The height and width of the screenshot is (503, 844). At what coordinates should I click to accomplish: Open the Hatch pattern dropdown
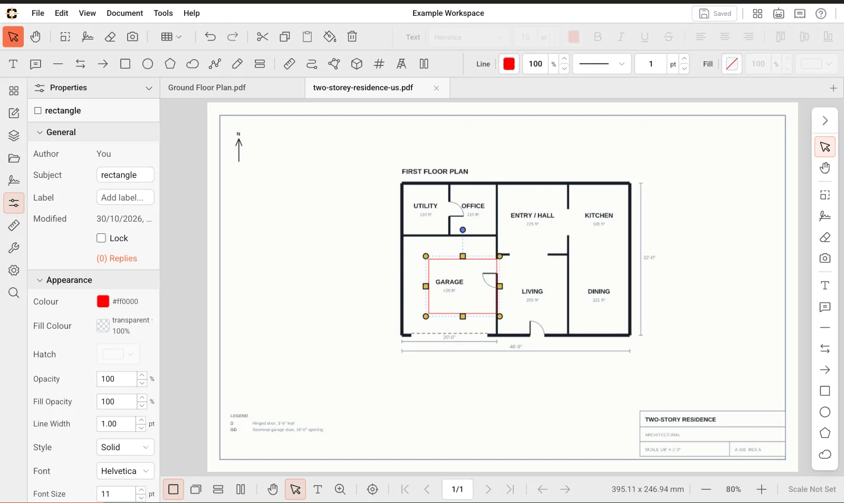(118, 354)
